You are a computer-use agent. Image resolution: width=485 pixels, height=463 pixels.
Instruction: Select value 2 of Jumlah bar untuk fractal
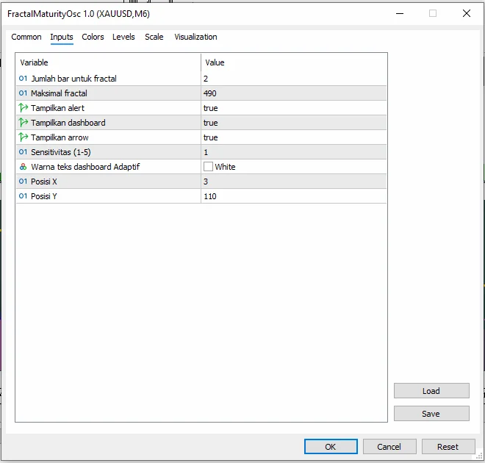[206, 79]
